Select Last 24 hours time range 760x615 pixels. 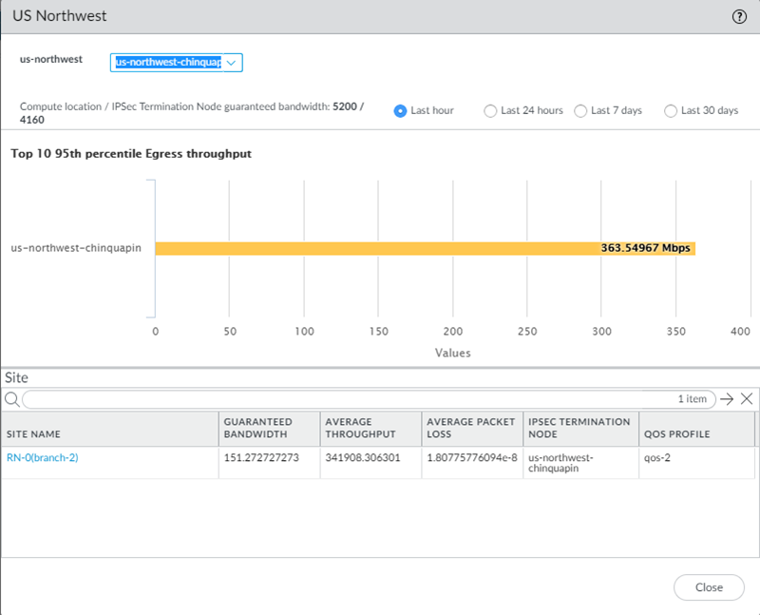point(490,110)
